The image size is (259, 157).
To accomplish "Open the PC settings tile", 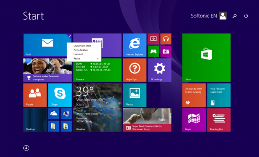I will point(160,70).
